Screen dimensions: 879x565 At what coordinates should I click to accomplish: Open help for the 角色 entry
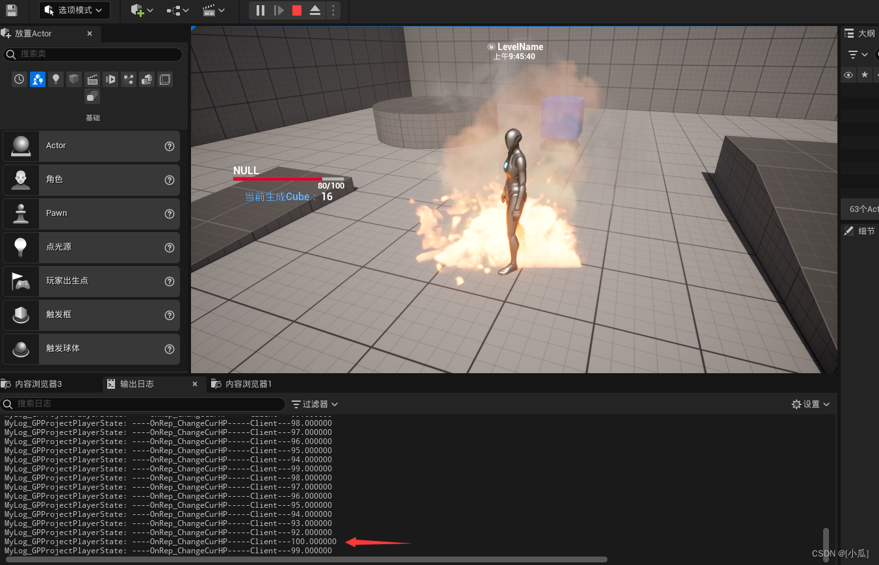170,180
